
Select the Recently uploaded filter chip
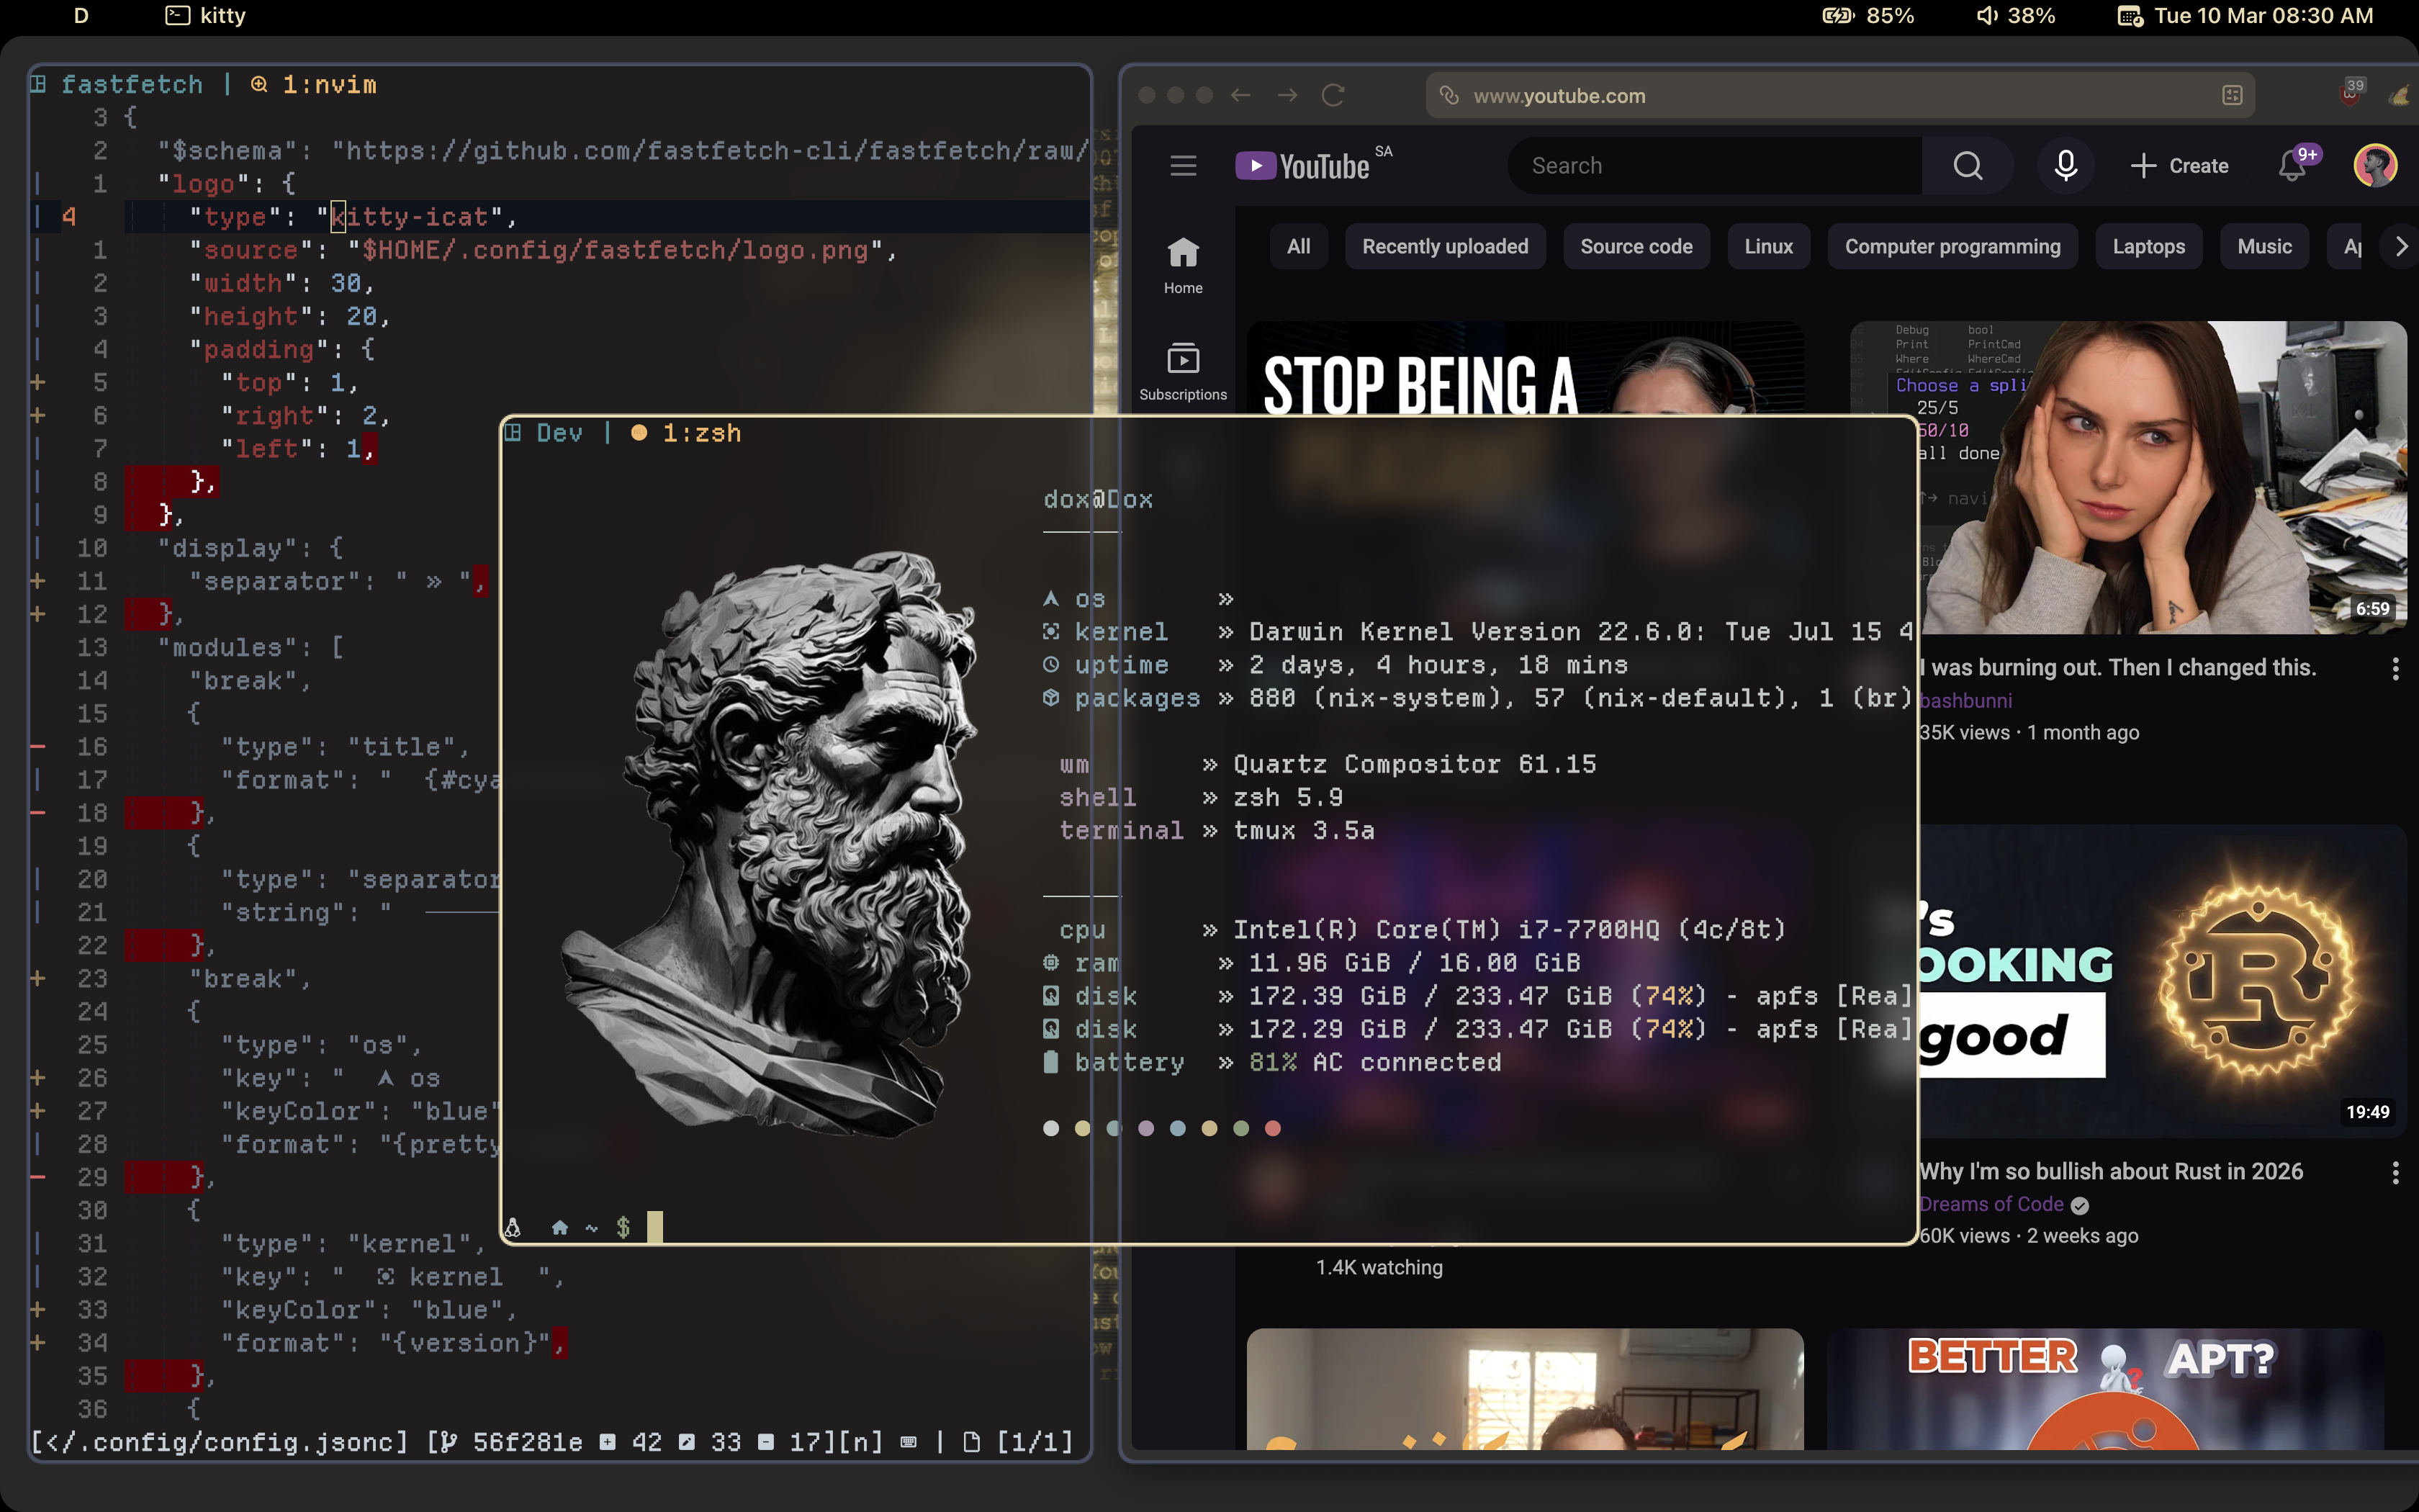point(1444,247)
